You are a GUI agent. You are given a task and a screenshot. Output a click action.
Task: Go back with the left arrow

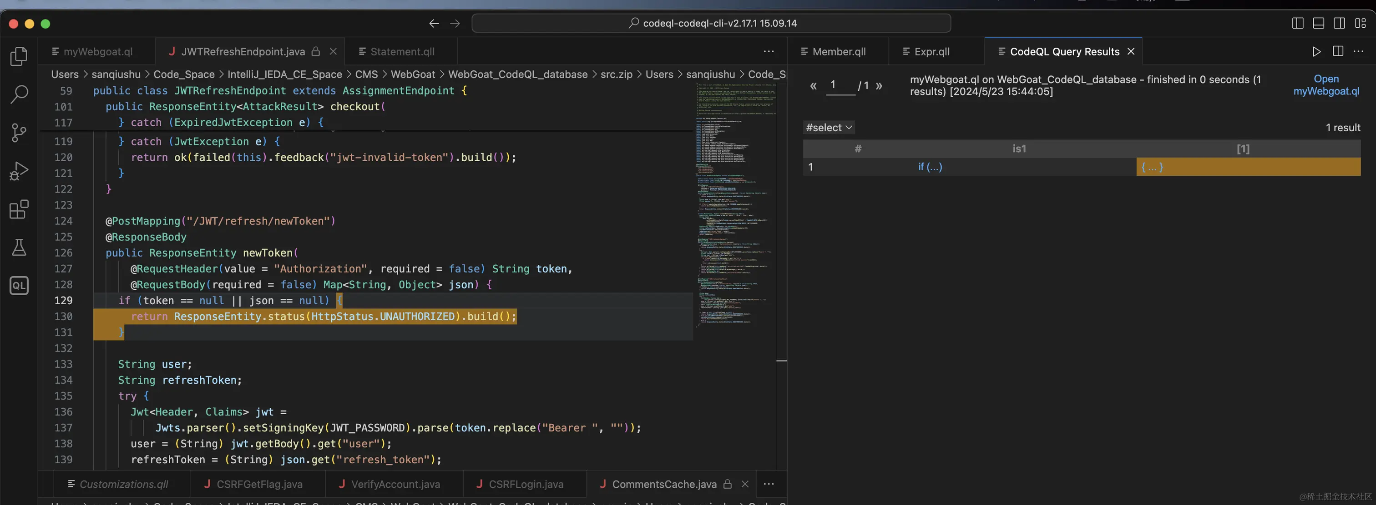point(434,24)
